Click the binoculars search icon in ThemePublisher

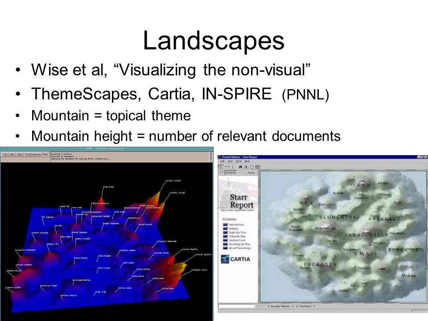240,167
